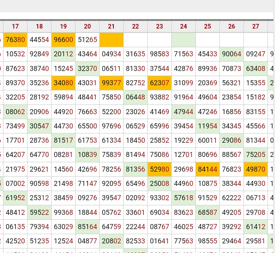Click the orange cell 99377
Viewport: 275px width, 253px height.
(x=111, y=83)
